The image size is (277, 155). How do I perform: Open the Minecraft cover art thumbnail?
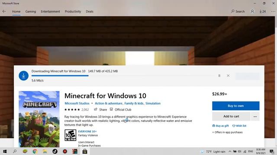coord(39,119)
